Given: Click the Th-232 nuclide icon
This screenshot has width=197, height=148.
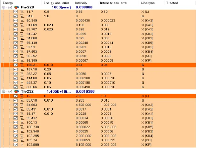Looking at the screenshot, I should coord(17,91).
